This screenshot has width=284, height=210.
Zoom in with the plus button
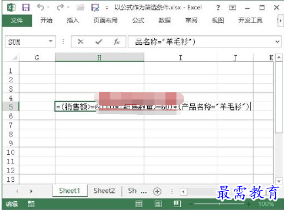249,204
